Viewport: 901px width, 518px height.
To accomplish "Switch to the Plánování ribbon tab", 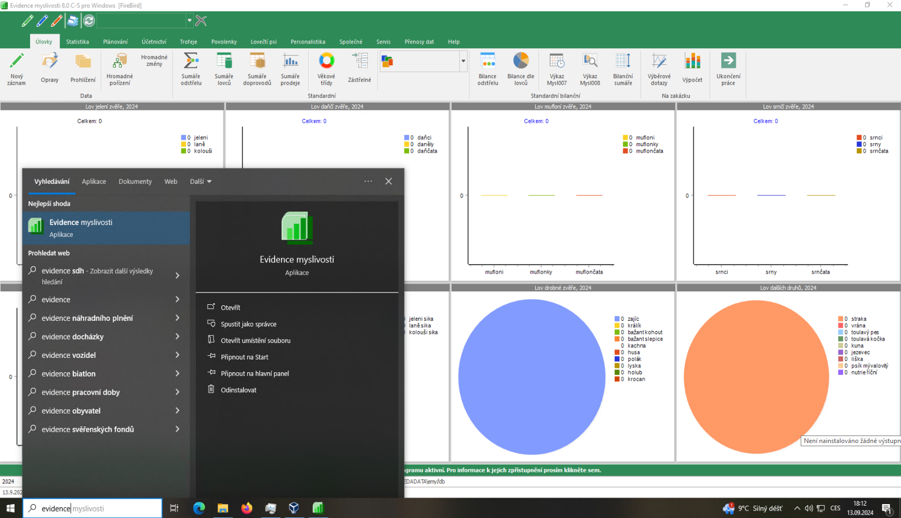I will (115, 42).
